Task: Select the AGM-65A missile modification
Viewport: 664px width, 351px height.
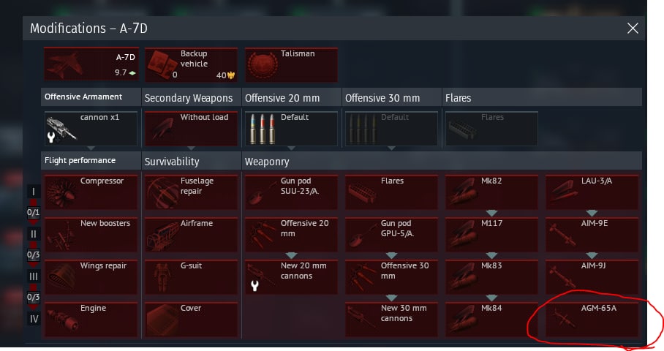Action: pos(592,320)
